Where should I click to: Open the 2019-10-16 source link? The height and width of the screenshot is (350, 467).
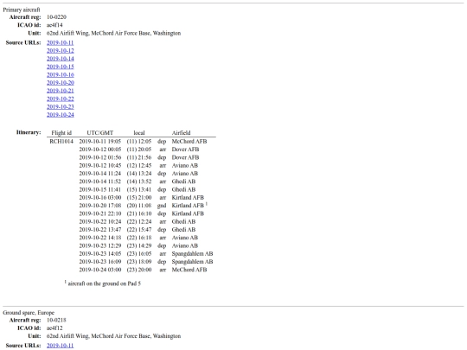(61, 74)
